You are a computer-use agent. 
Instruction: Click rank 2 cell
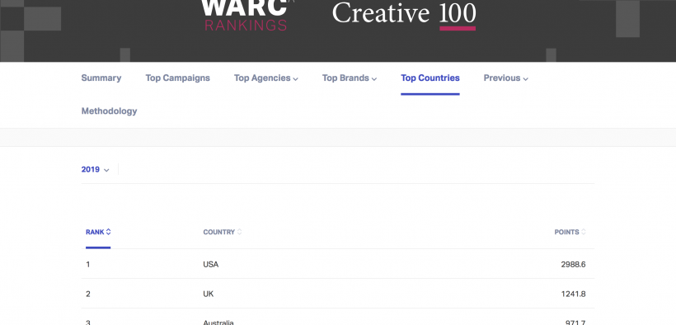[x=88, y=294]
